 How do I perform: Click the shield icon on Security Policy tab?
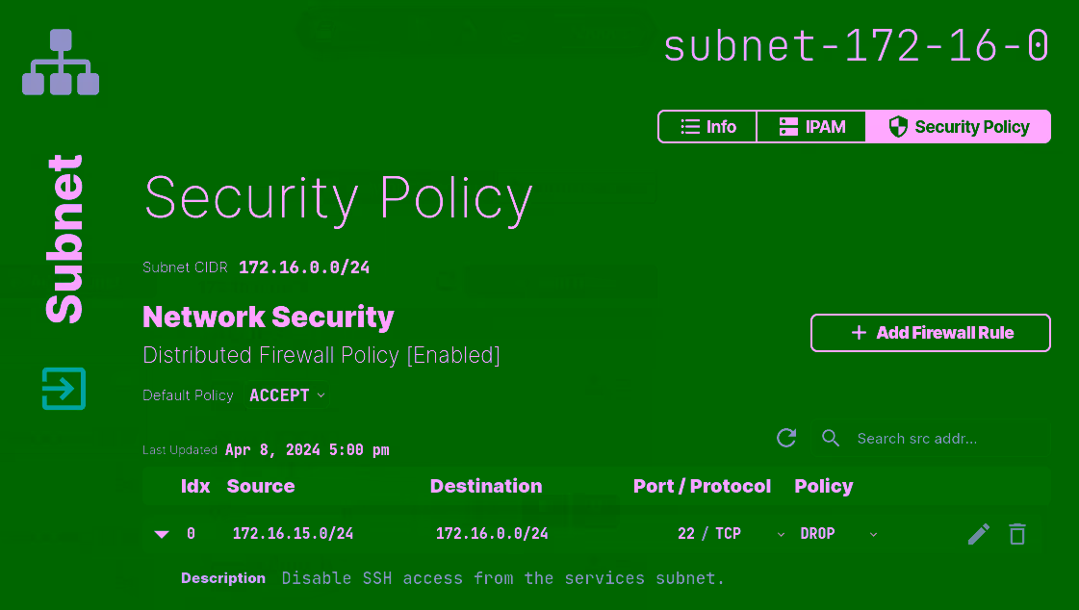click(899, 126)
